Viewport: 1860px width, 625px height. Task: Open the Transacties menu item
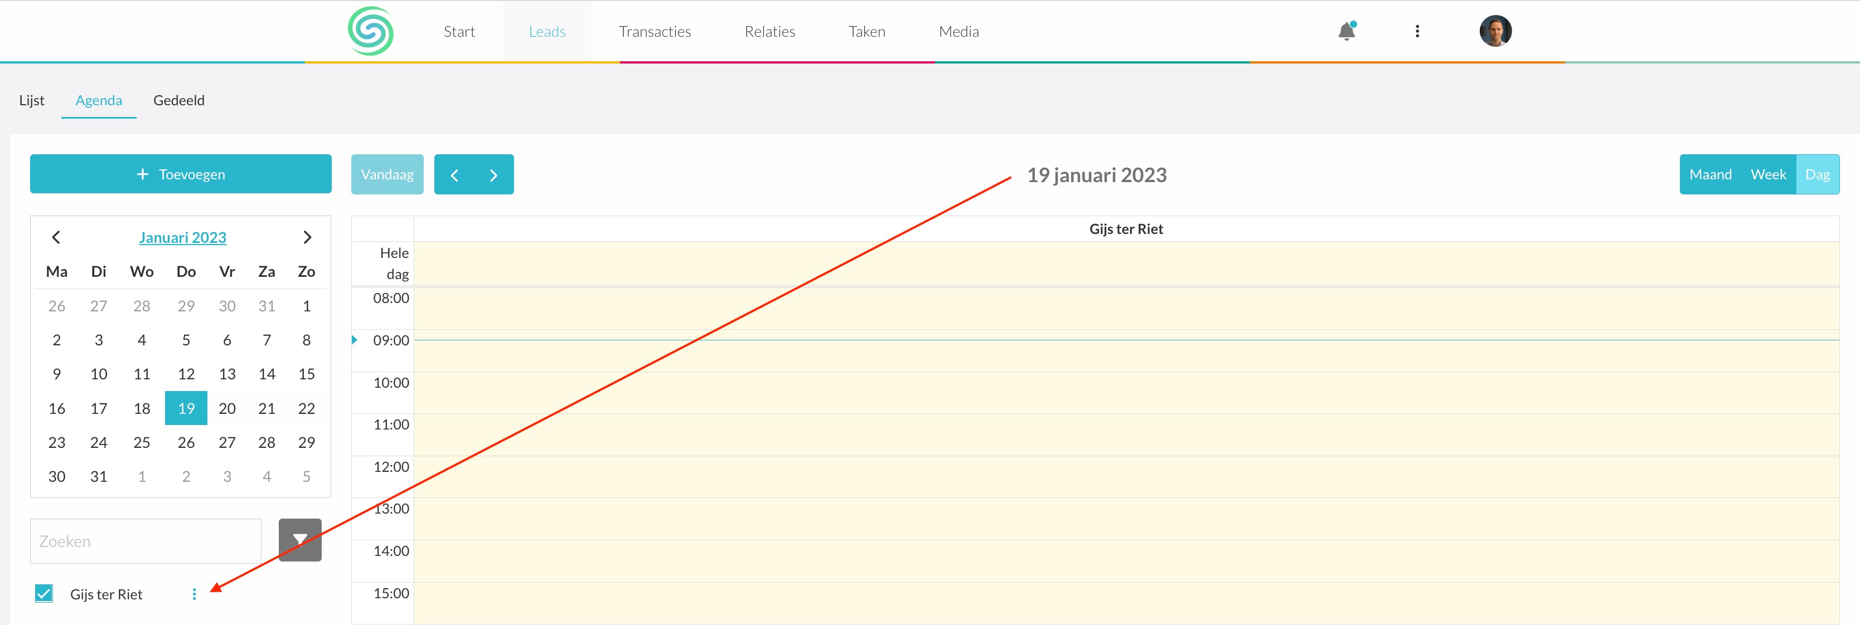coord(655,32)
